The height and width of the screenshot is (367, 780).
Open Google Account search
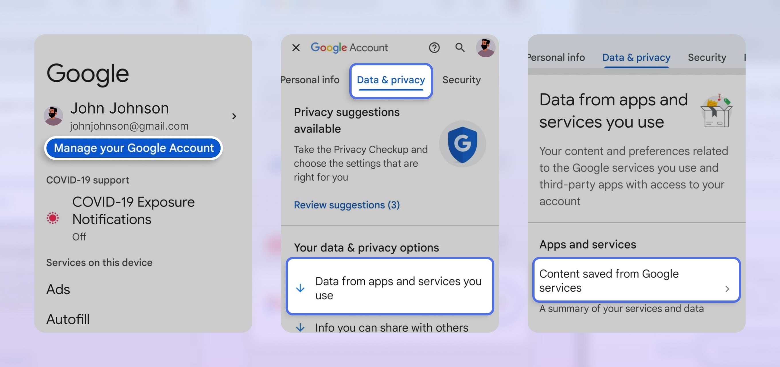click(x=460, y=48)
